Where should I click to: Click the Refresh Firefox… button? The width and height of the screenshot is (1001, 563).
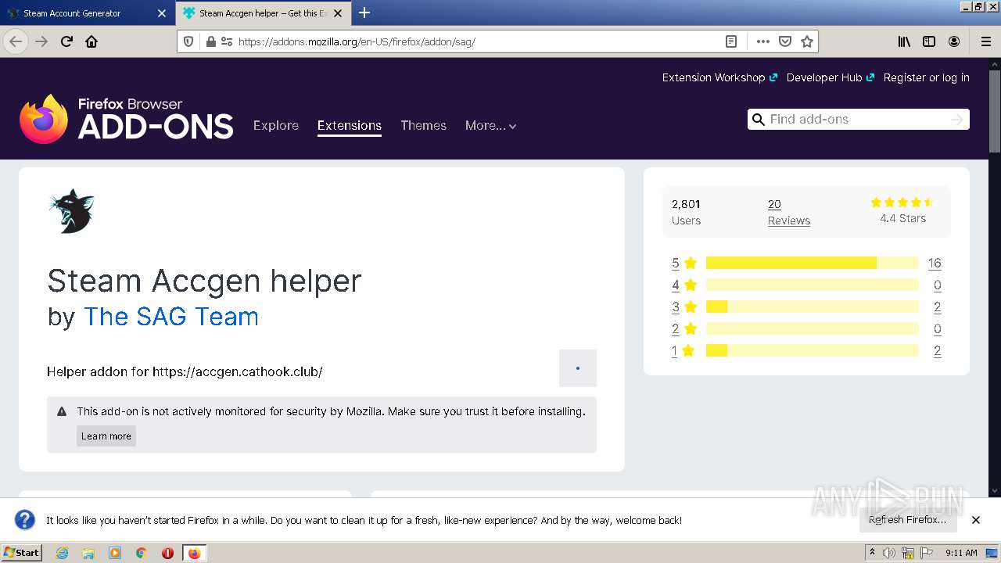pyautogui.click(x=907, y=520)
